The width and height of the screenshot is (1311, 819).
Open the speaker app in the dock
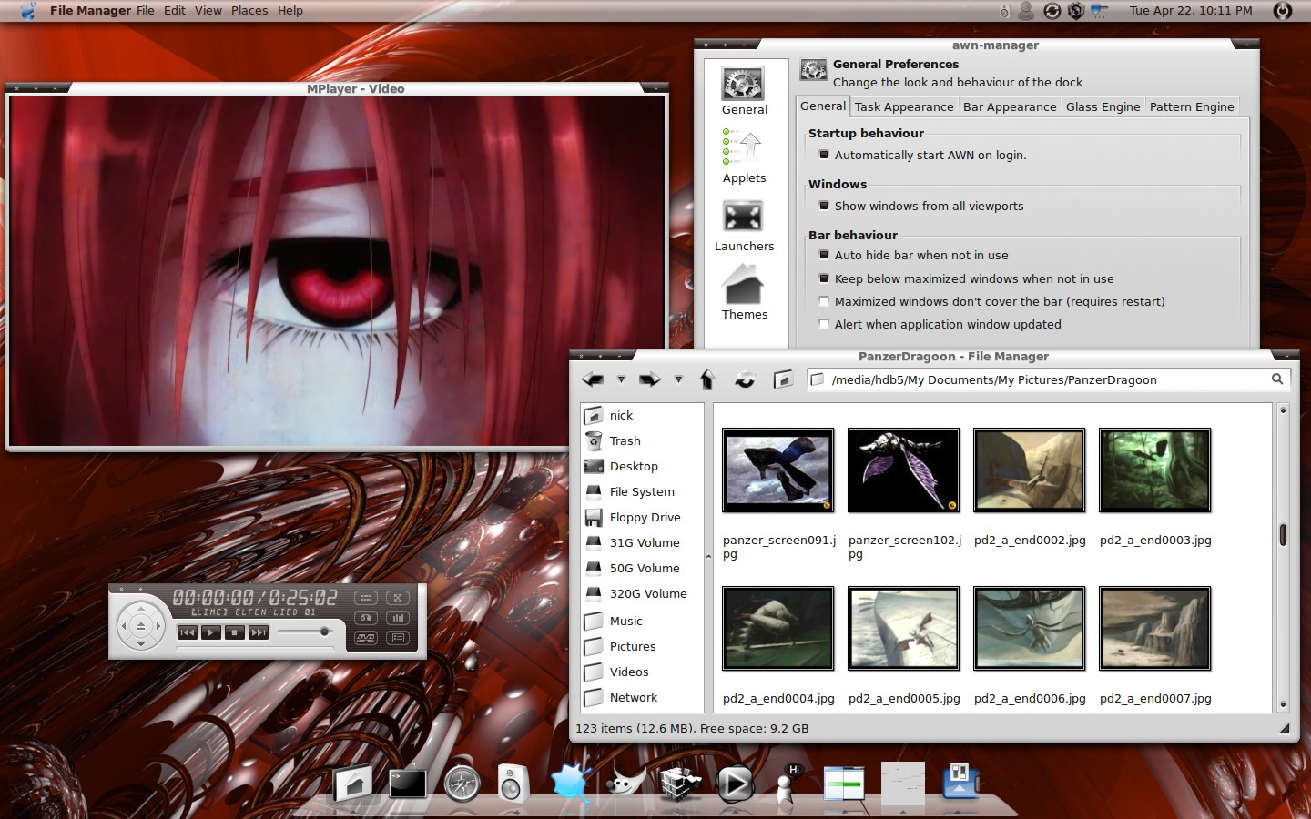(x=513, y=783)
